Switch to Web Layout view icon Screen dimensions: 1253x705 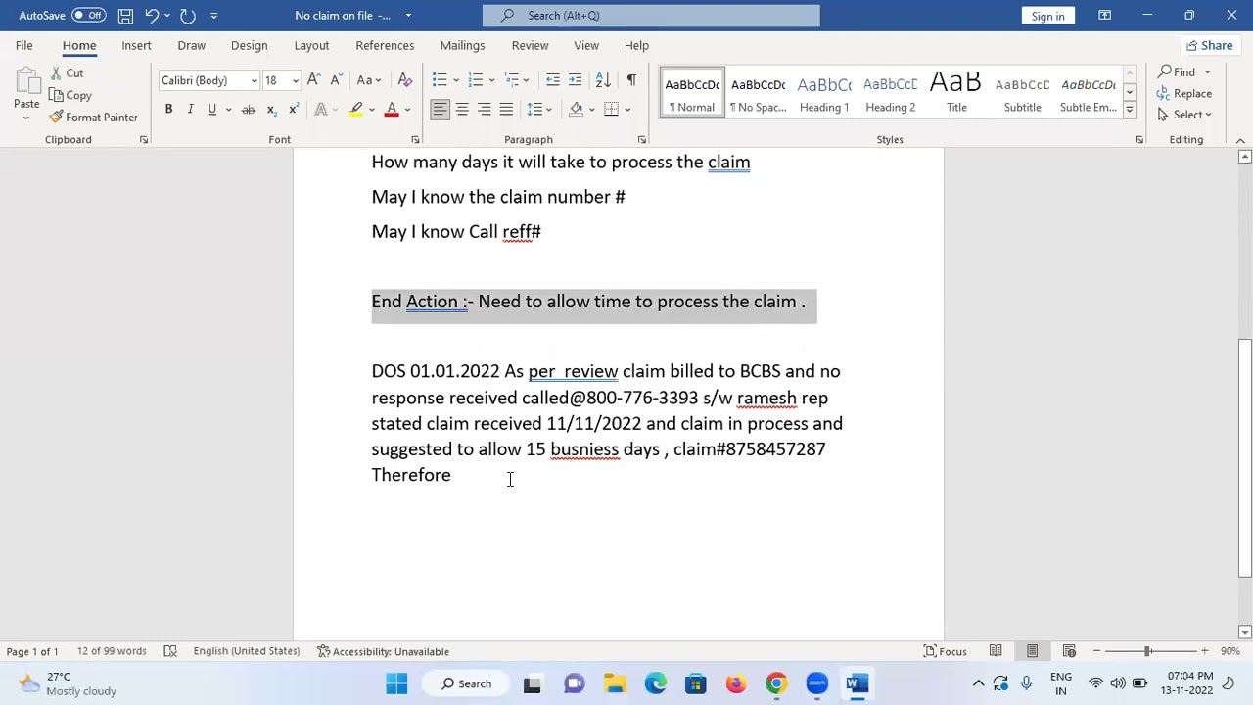click(x=1069, y=651)
